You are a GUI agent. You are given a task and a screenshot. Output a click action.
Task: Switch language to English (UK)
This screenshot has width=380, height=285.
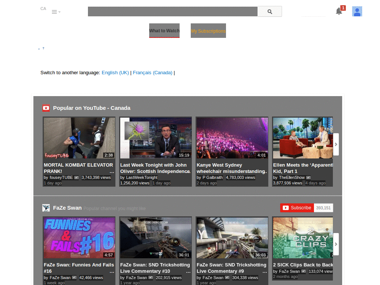(115, 72)
